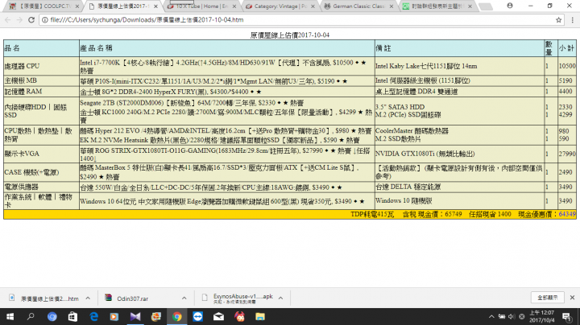Switch to the German Classic tab

point(358,6)
